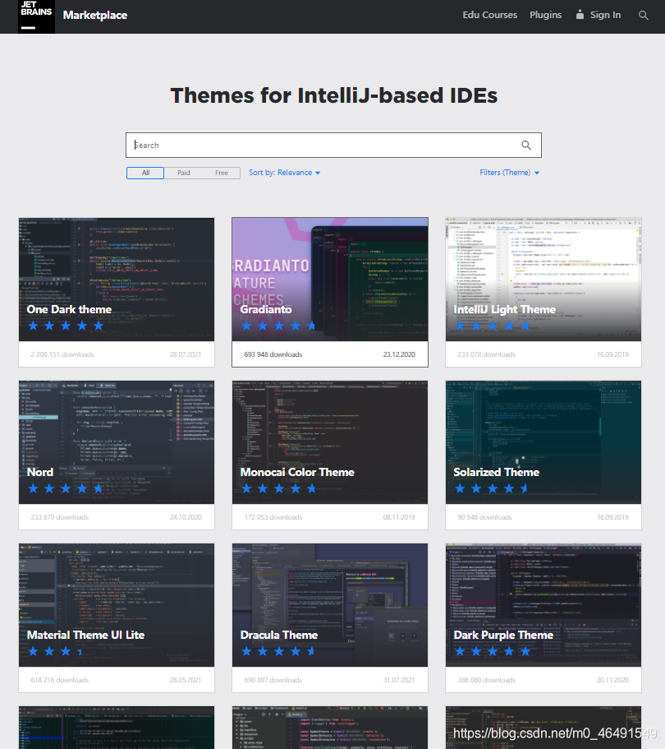
Task: Click the Dracula Theme star rating
Action: [x=278, y=651]
